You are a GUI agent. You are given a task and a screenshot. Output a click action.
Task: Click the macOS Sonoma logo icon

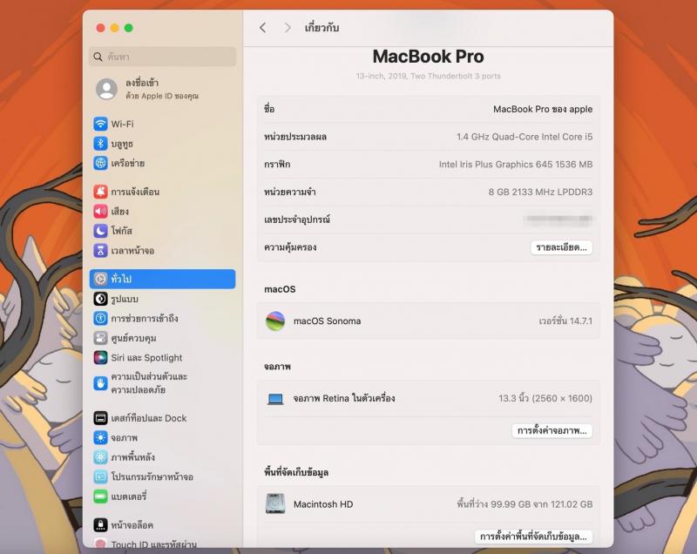275,321
